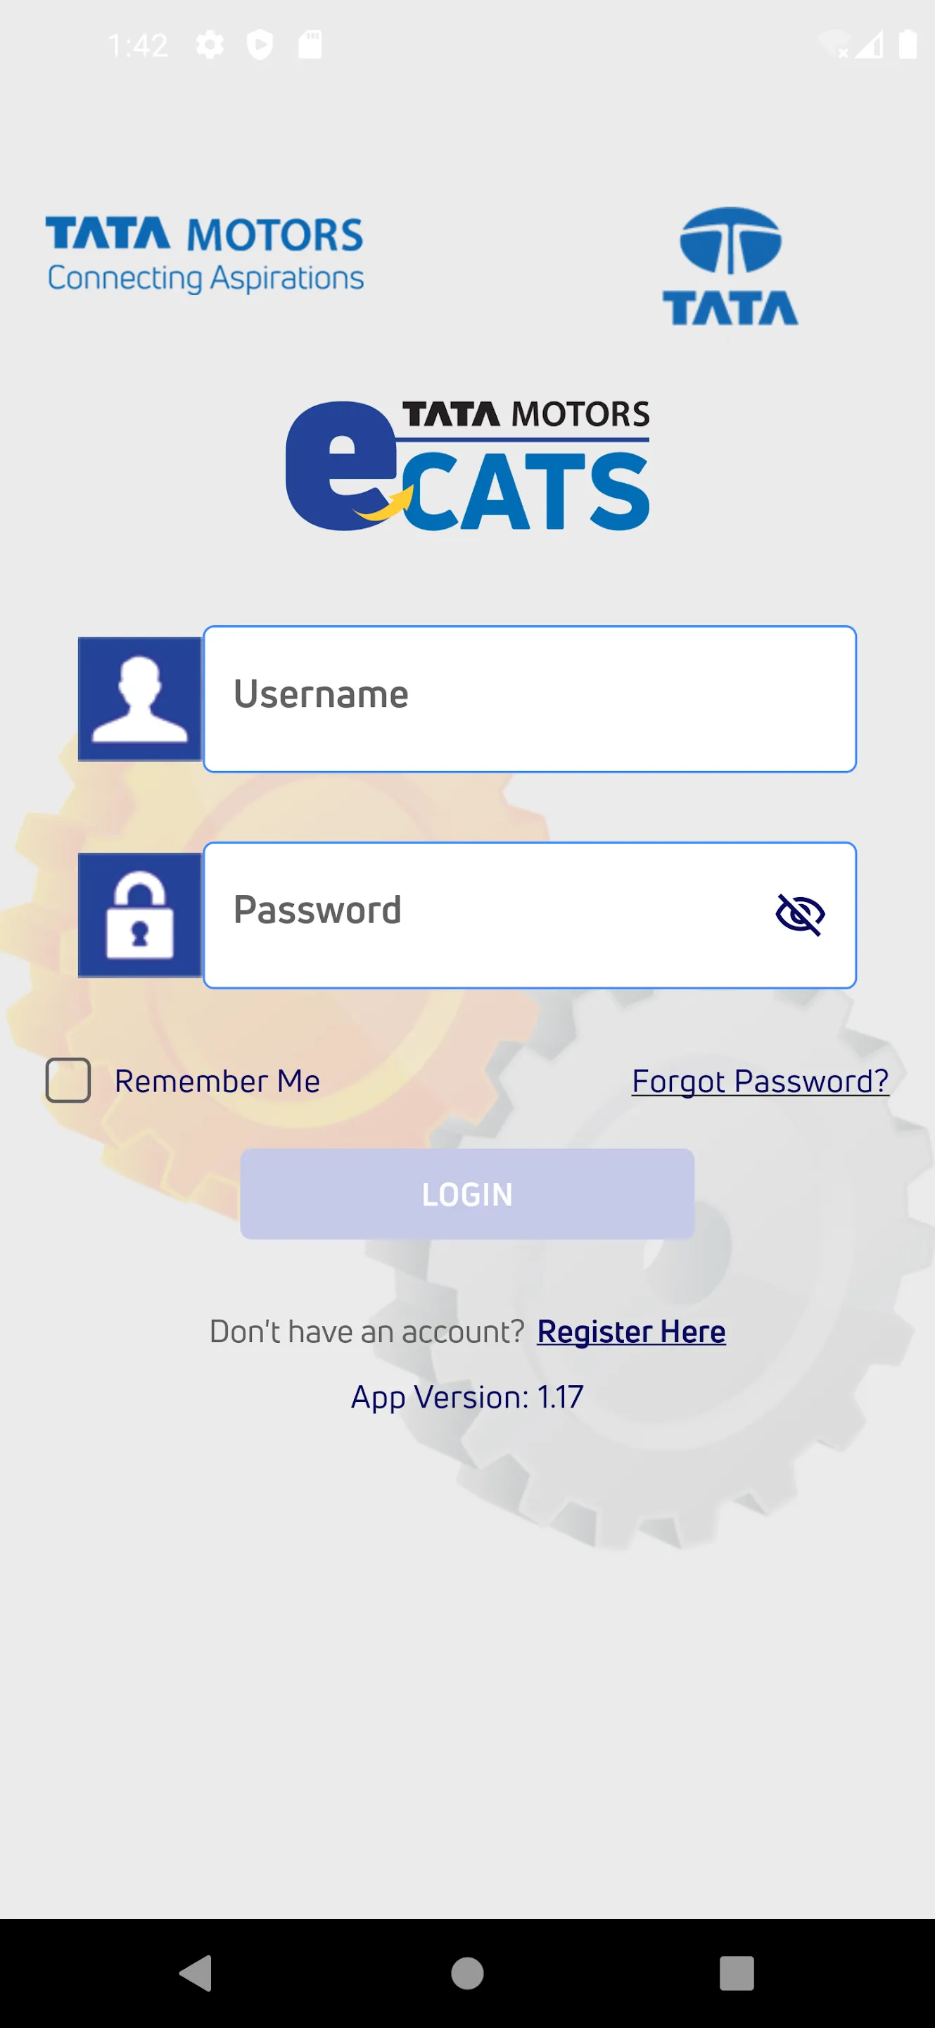Tap the eCATS logo
The width and height of the screenshot is (935, 2028).
coord(467,466)
